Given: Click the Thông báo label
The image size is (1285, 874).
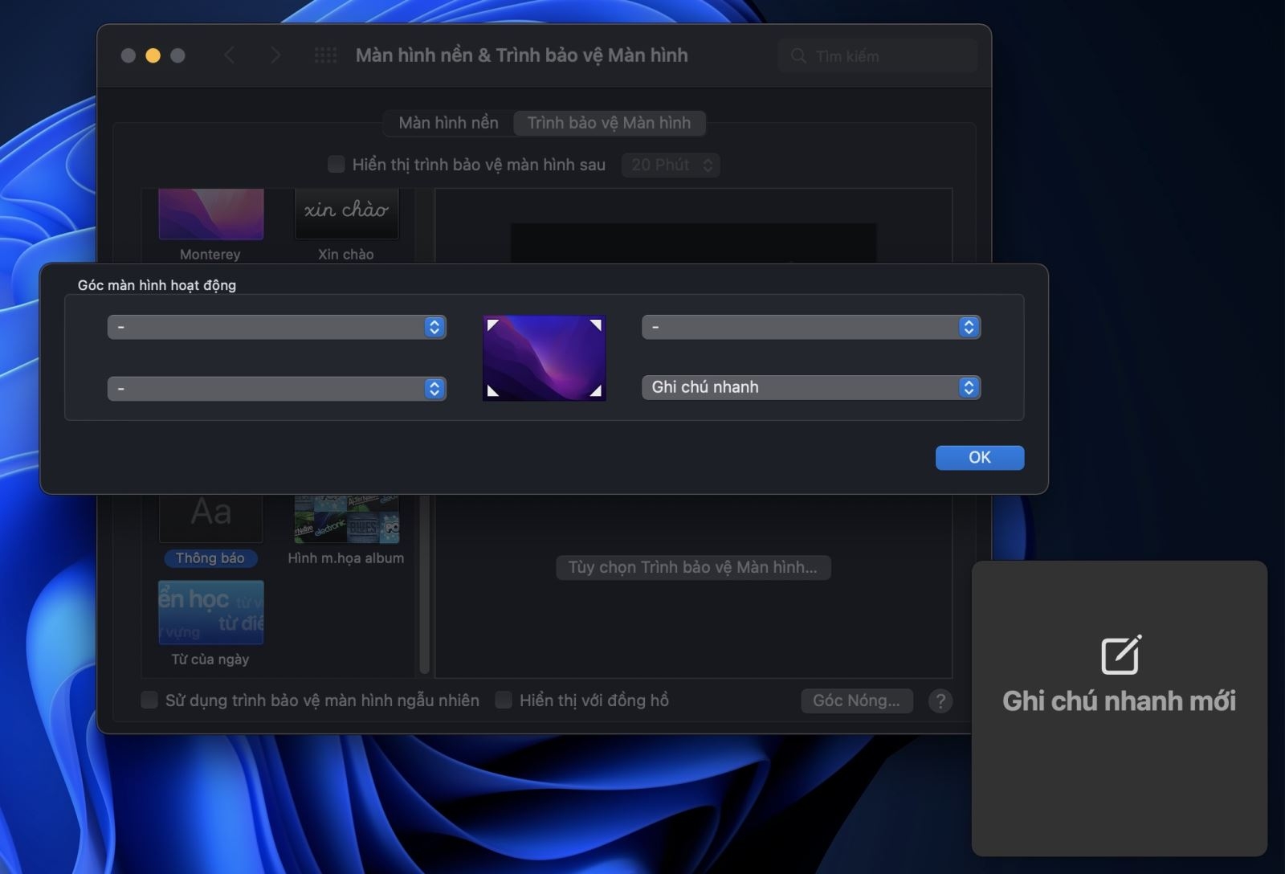Looking at the screenshot, I should (210, 558).
